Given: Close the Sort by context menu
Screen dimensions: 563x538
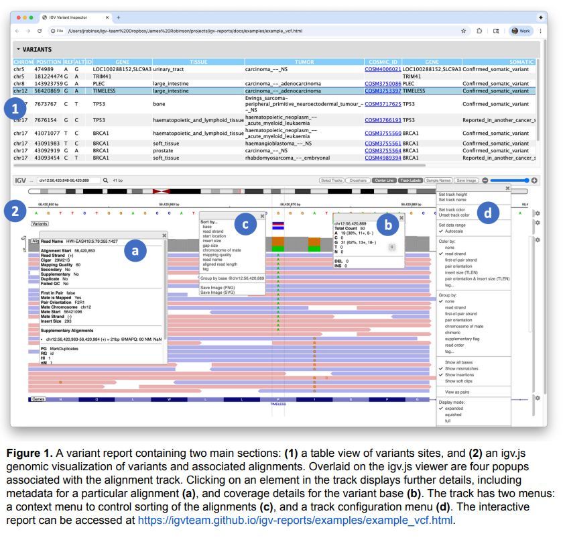Looking at the screenshot, I should click(x=263, y=216).
